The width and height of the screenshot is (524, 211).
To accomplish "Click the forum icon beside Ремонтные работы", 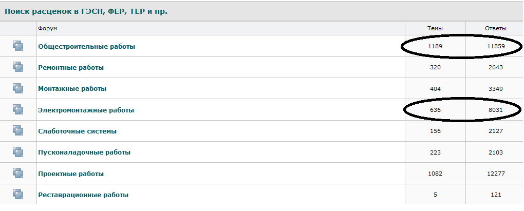I will click(x=18, y=67).
